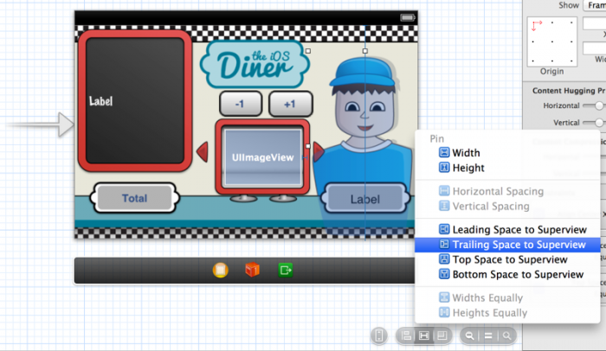Click the orange First Responder cube icon
Viewport: 606px width, 351px height.
[x=253, y=270]
